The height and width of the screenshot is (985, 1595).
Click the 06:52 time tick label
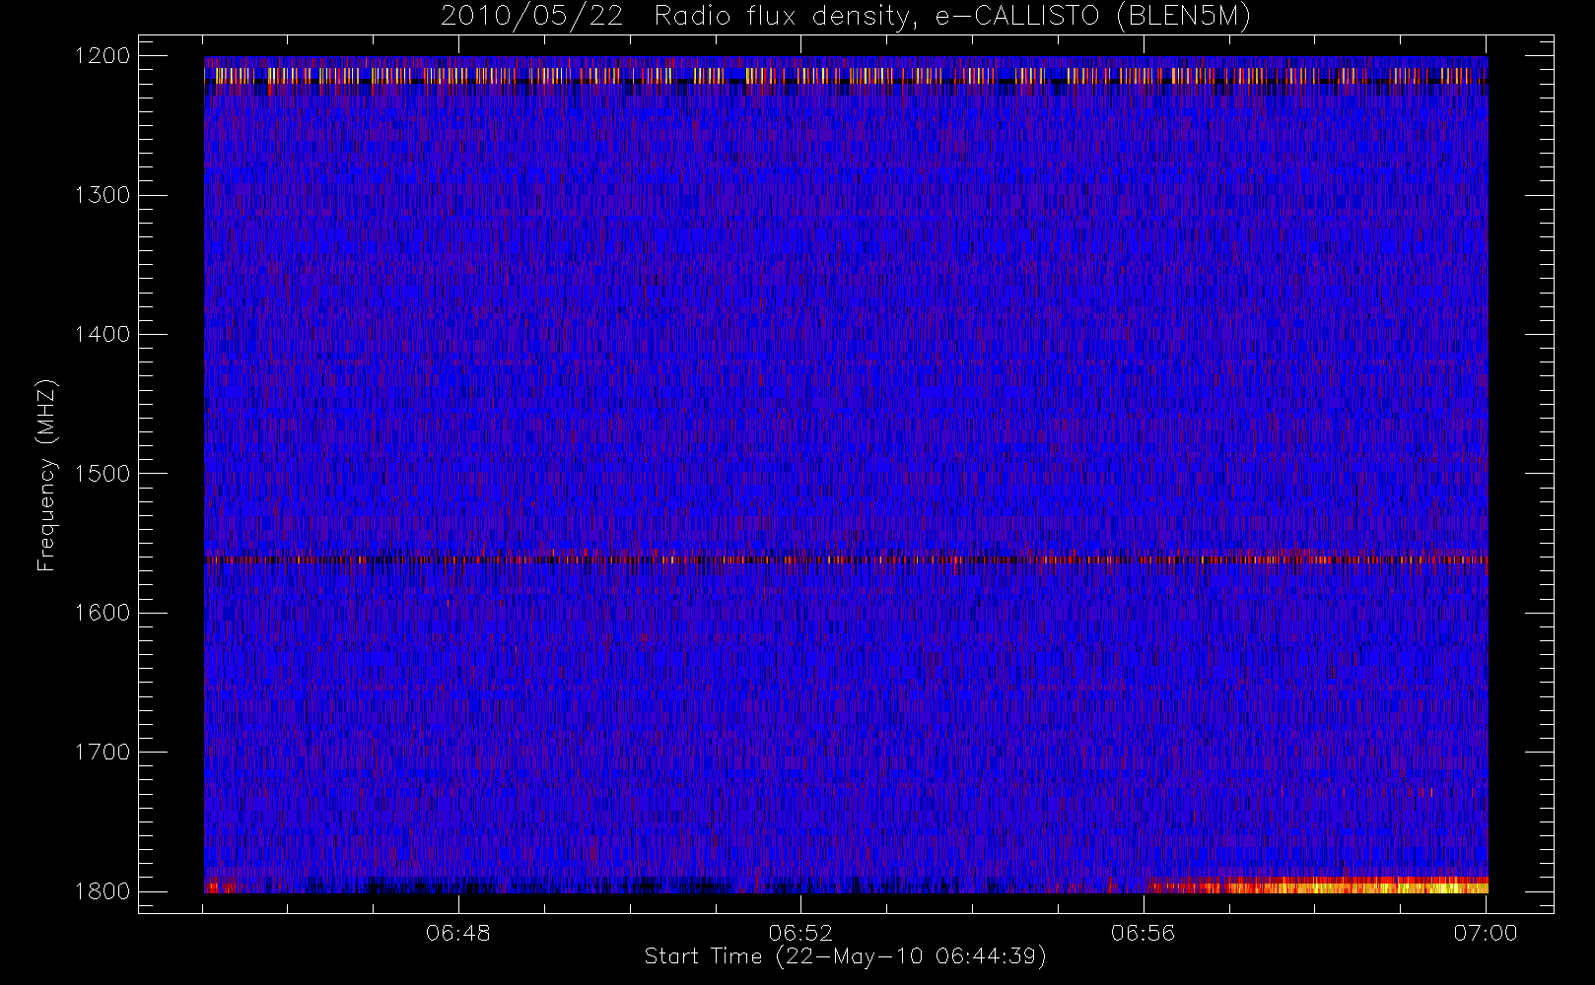tap(800, 933)
